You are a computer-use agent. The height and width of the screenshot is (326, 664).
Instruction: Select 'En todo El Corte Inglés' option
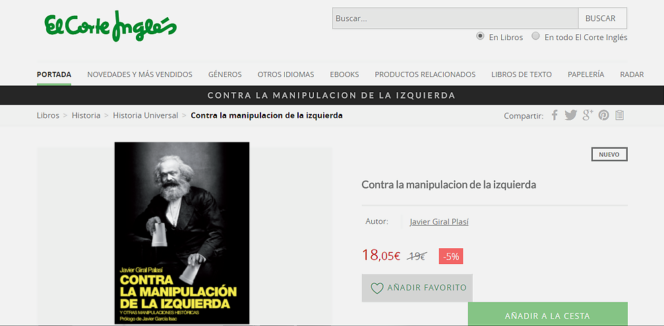[x=535, y=36]
